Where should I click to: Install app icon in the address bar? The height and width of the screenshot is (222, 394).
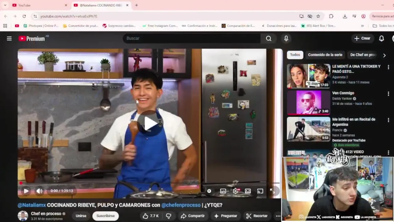302,16
